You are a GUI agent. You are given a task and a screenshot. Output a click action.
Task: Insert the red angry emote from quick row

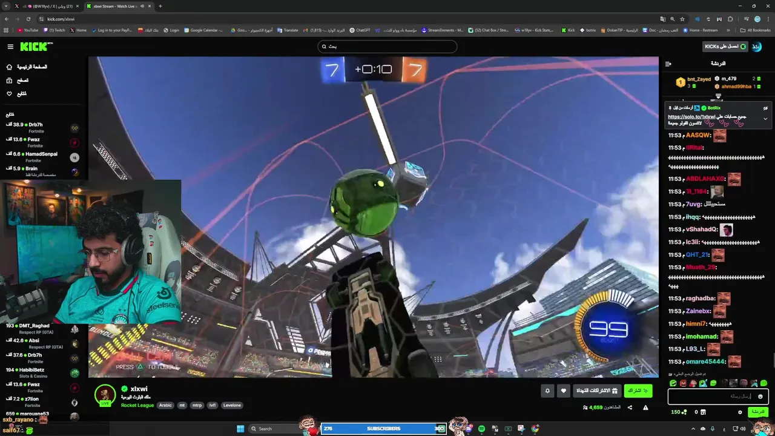pyautogui.click(x=683, y=383)
